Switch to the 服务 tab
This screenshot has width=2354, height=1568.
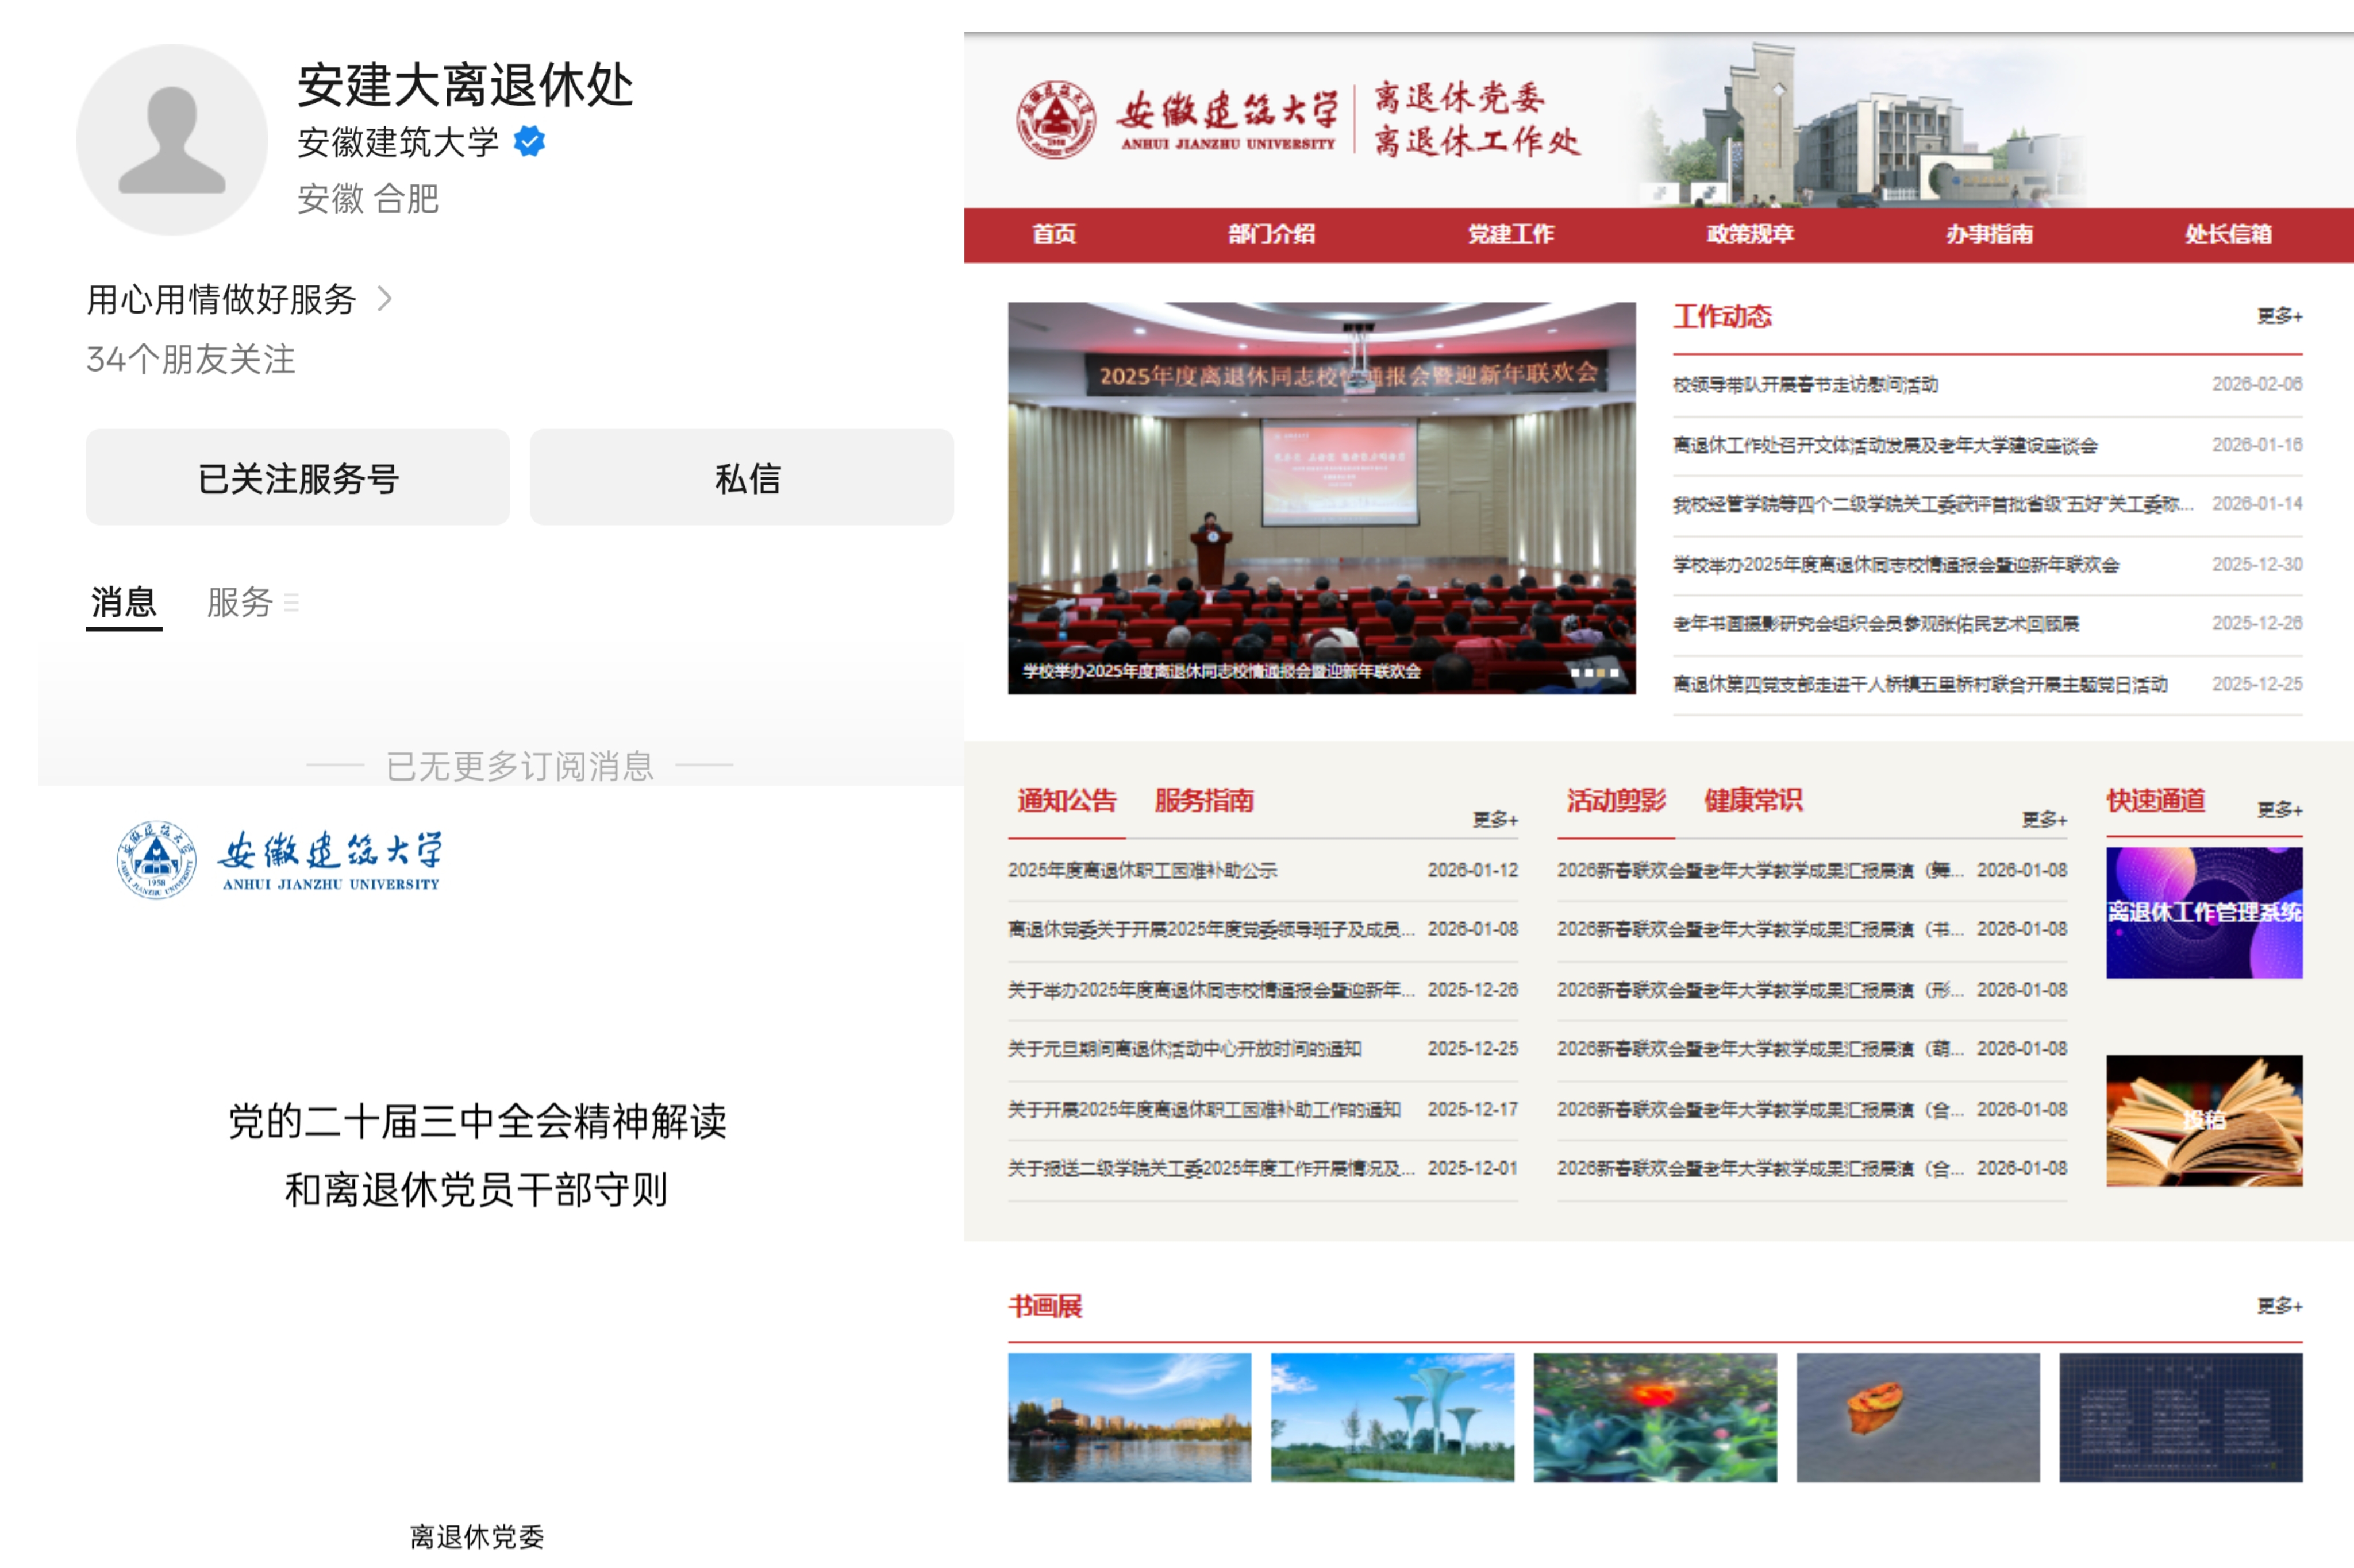tap(239, 602)
